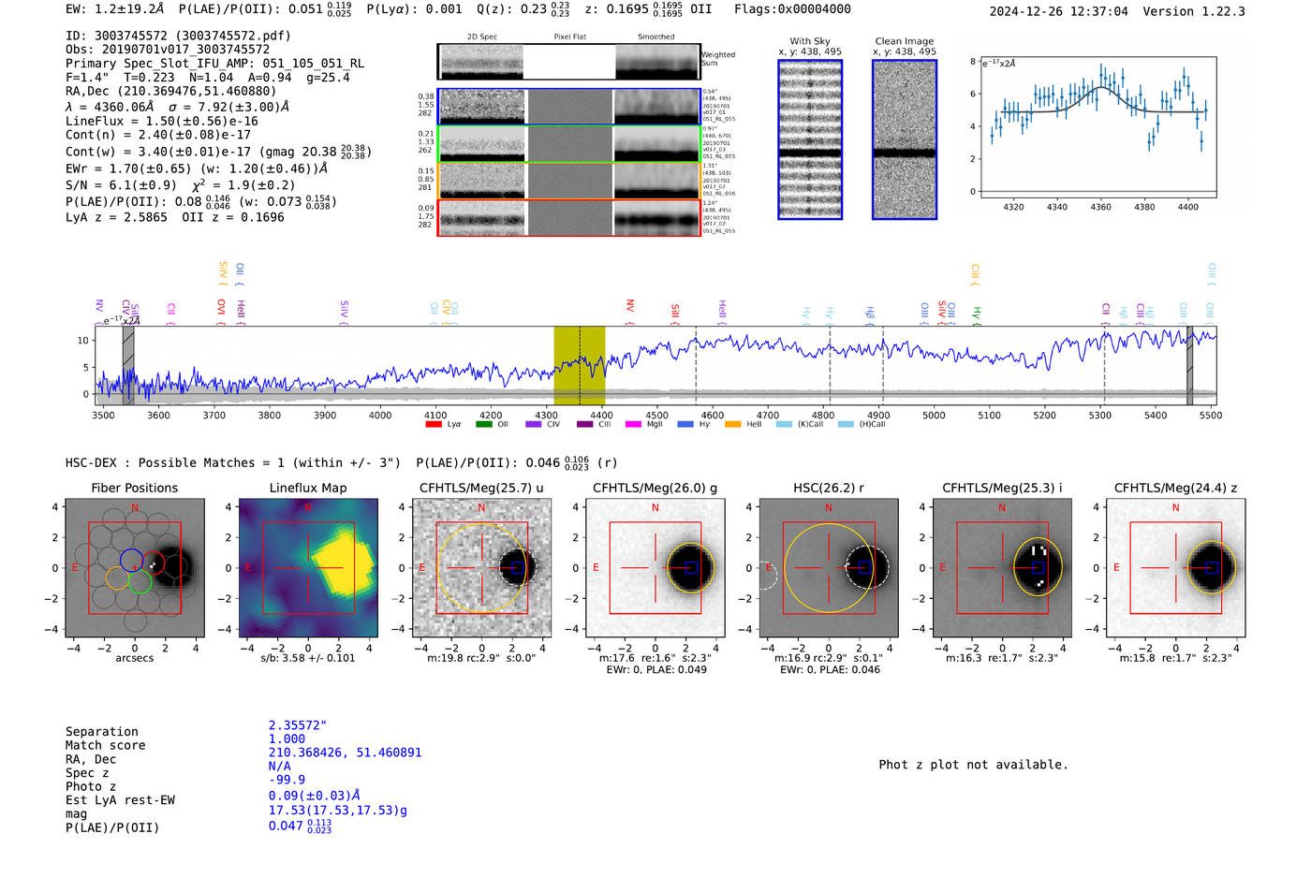Click the Weighted Sum 2D spectrum row

click(569, 62)
